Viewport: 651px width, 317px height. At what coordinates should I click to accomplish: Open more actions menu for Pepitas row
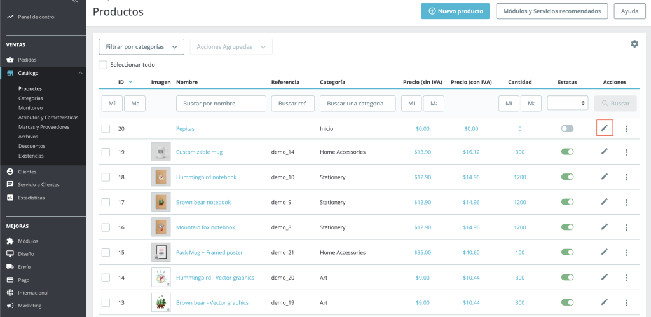click(626, 128)
